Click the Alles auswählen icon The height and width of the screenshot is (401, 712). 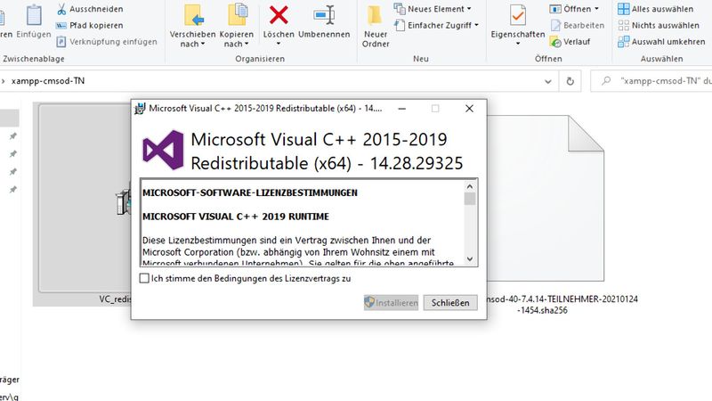tap(624, 9)
